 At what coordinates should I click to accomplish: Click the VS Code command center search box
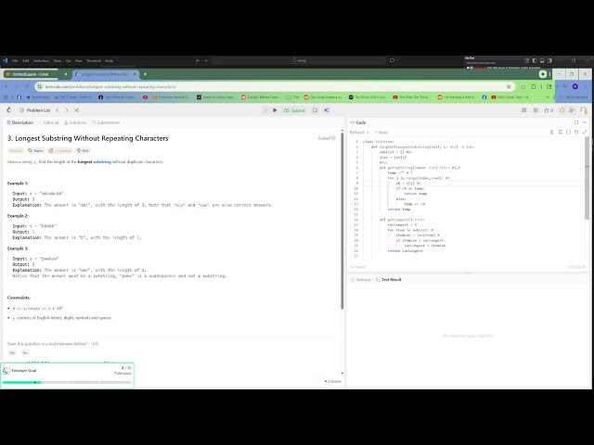(x=299, y=60)
